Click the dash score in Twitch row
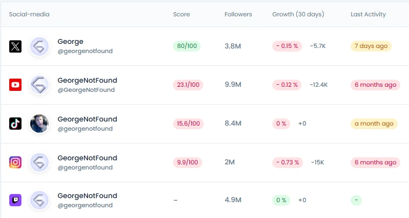The height and width of the screenshot is (218, 409). click(176, 200)
